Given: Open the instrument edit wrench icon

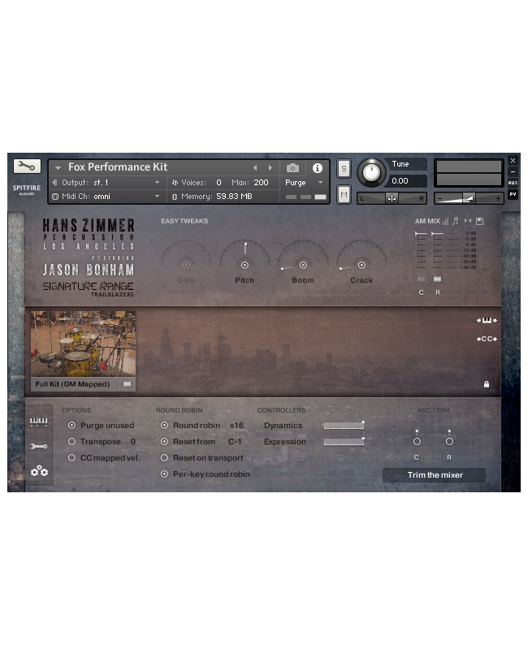Looking at the screenshot, I should (x=27, y=167).
